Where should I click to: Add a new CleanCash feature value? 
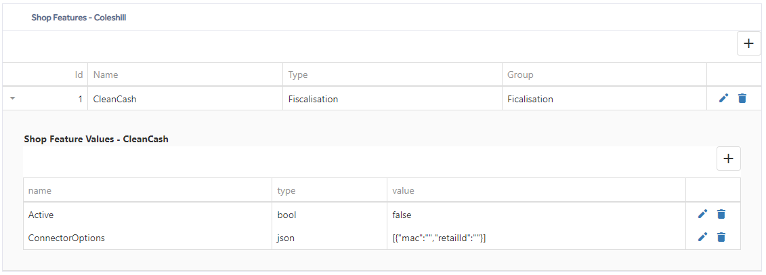tap(728, 158)
